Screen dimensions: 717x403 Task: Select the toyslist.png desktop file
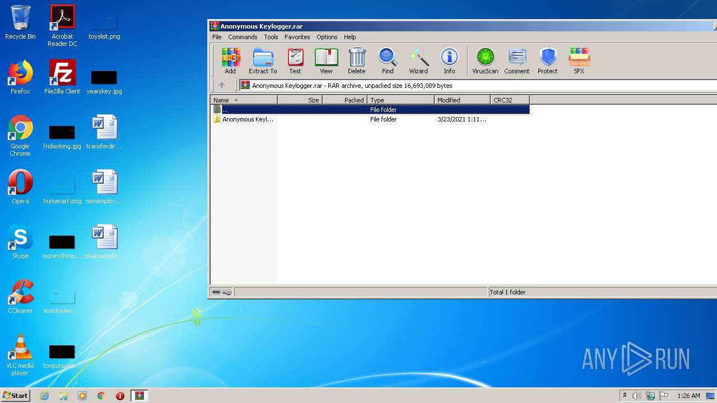(104, 26)
